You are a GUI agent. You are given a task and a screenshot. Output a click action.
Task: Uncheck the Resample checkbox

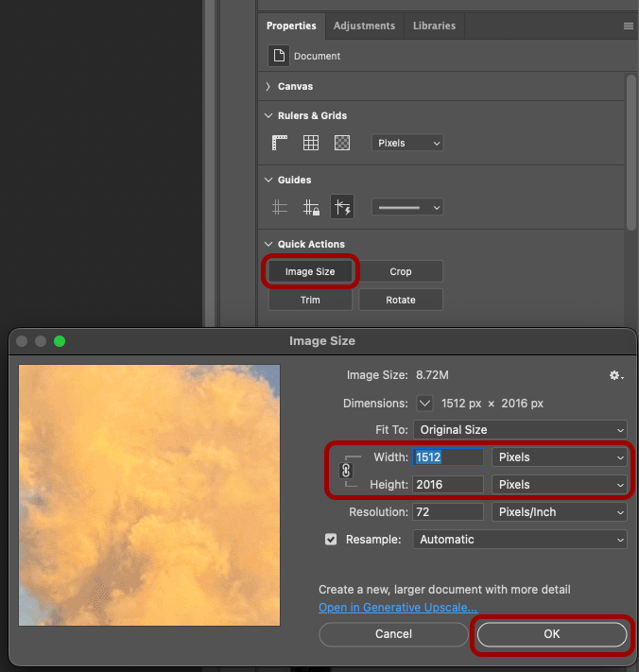331,540
